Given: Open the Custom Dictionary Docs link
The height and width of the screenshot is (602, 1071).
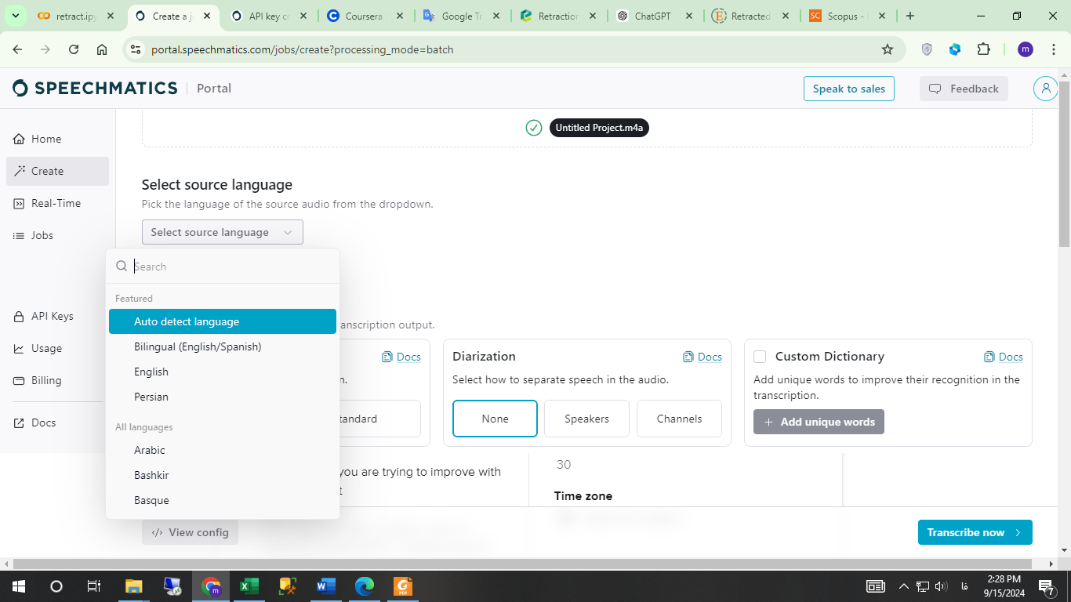Looking at the screenshot, I should pos(1004,357).
